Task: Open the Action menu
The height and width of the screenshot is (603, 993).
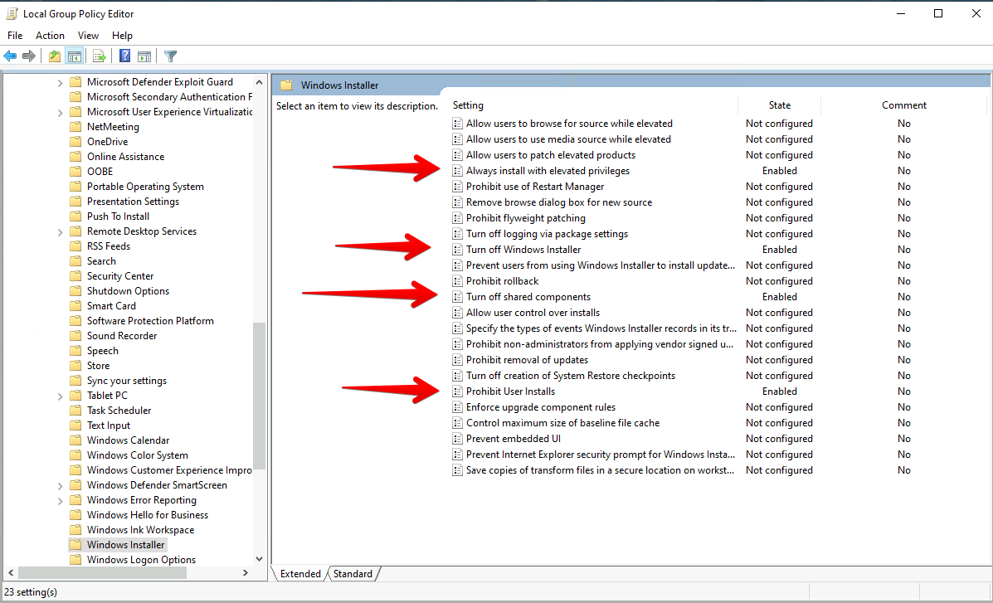Action: pyautogui.click(x=50, y=36)
